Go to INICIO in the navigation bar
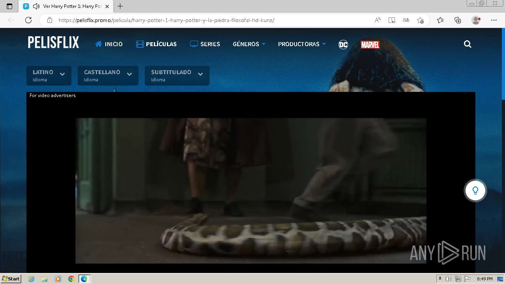 [109, 44]
